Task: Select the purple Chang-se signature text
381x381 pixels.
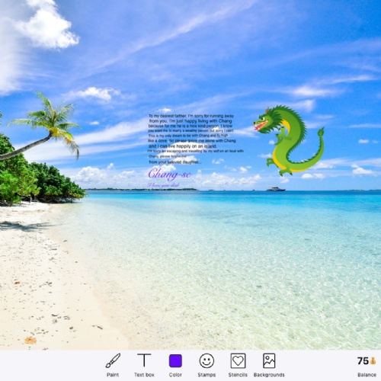Action: (170, 174)
